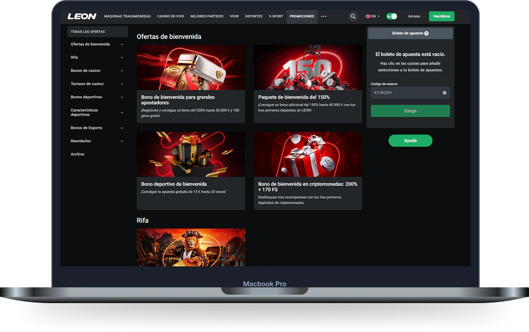Click the bet slip count badge
The width and height of the screenshot is (529, 332).
(x=427, y=34)
